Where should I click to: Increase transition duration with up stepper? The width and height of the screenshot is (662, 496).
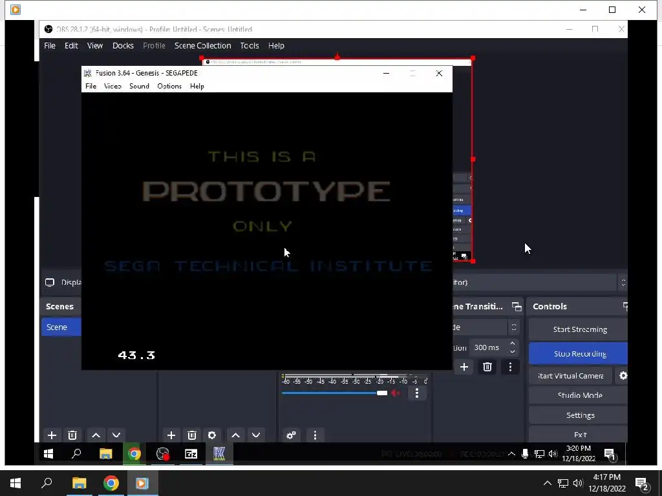[x=513, y=344]
